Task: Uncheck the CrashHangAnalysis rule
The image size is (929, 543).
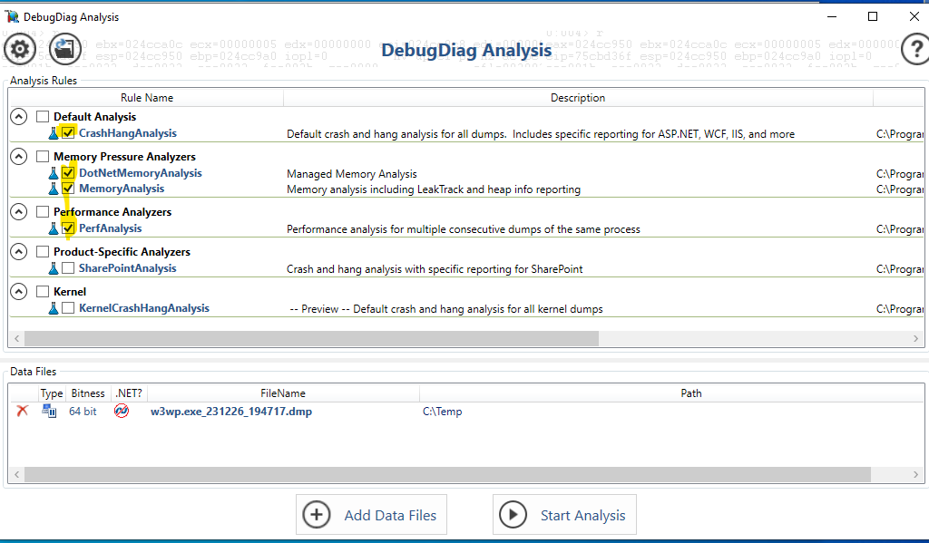Action: click(68, 132)
